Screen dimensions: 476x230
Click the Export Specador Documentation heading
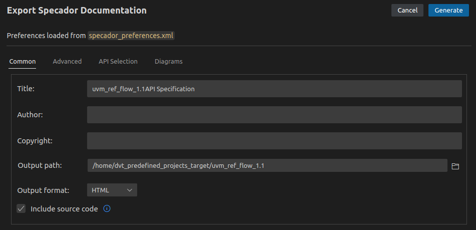coord(77,11)
